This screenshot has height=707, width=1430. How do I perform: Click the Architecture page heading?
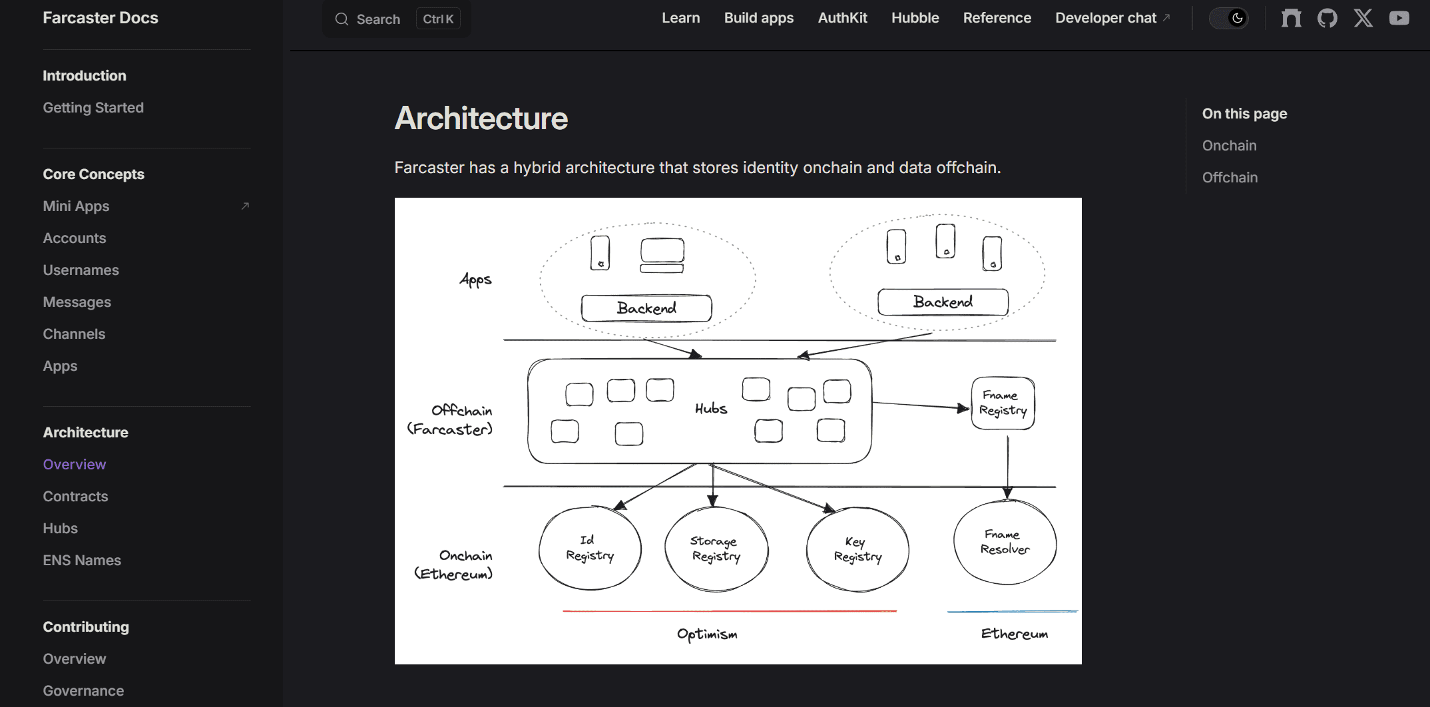pos(481,118)
